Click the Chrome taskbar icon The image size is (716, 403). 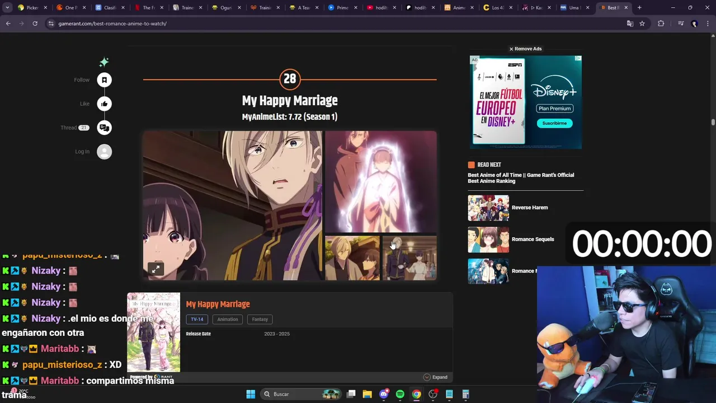(416, 394)
